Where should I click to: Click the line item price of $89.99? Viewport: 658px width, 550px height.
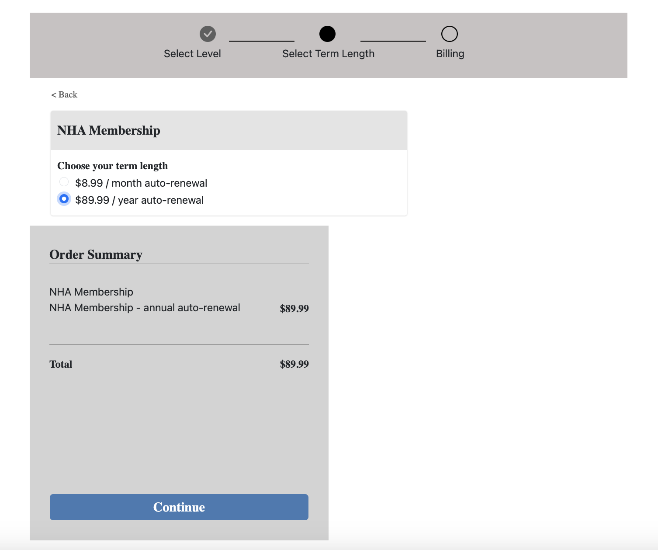(x=294, y=309)
